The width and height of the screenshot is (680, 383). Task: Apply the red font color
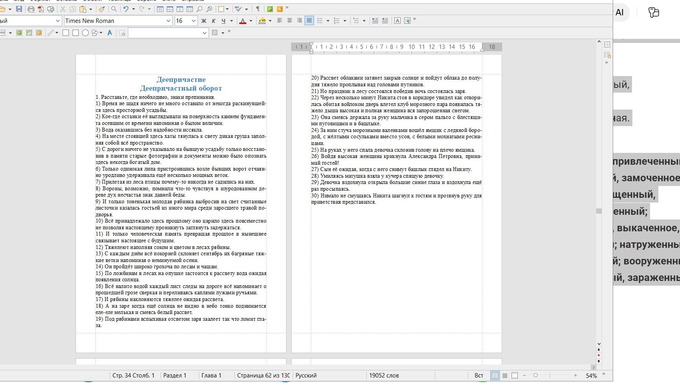pos(243,20)
